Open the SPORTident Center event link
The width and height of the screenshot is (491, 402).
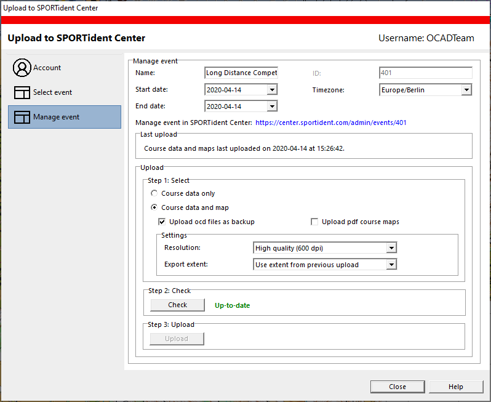coord(330,123)
